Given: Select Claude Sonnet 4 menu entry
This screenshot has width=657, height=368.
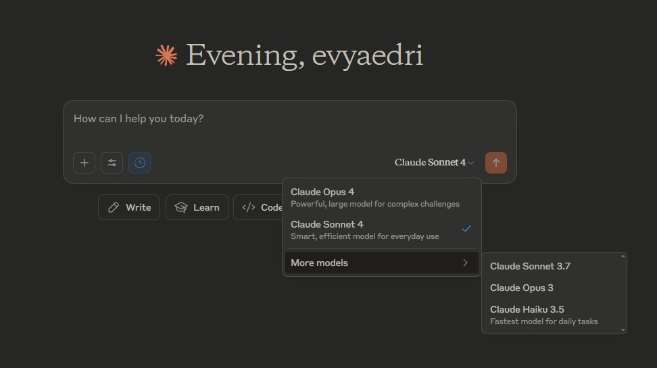Looking at the screenshot, I should [x=381, y=230].
